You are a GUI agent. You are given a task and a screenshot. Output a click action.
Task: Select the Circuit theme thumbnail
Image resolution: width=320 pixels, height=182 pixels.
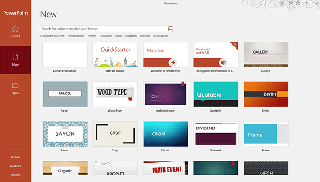pyautogui.click(x=165, y=134)
